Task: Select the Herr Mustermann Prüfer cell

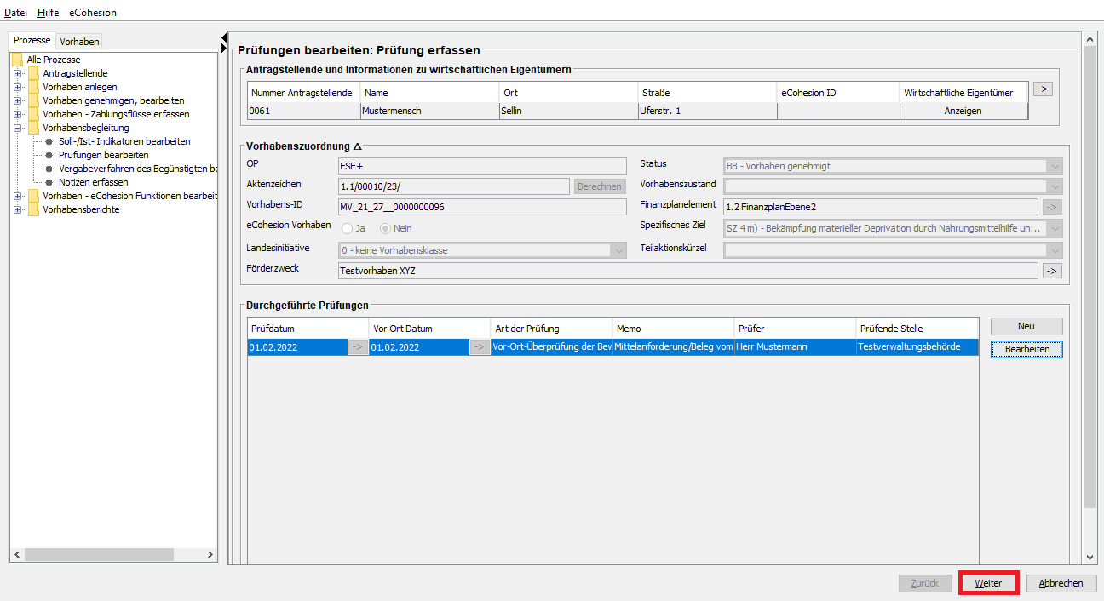Action: tap(796, 347)
